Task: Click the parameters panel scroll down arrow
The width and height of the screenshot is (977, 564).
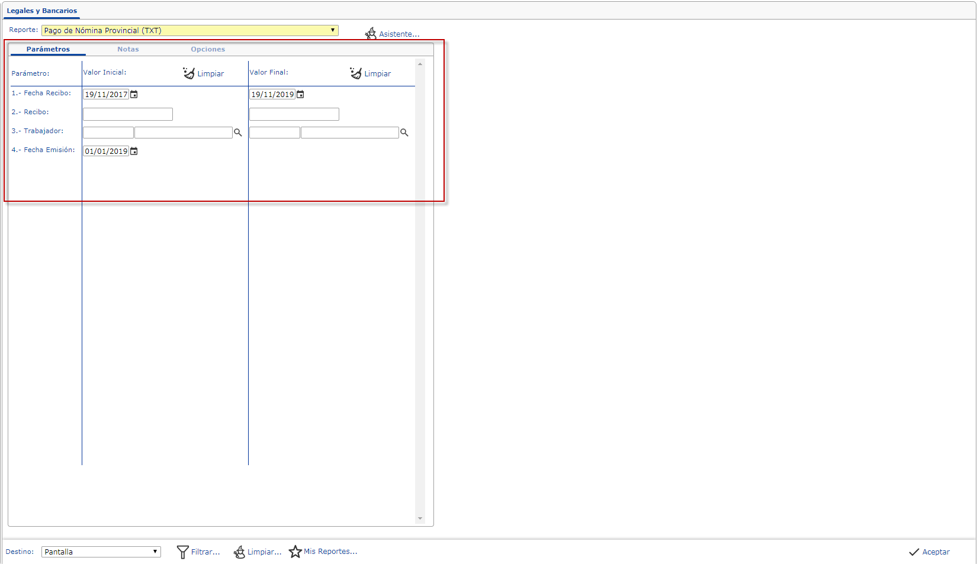Action: click(420, 518)
